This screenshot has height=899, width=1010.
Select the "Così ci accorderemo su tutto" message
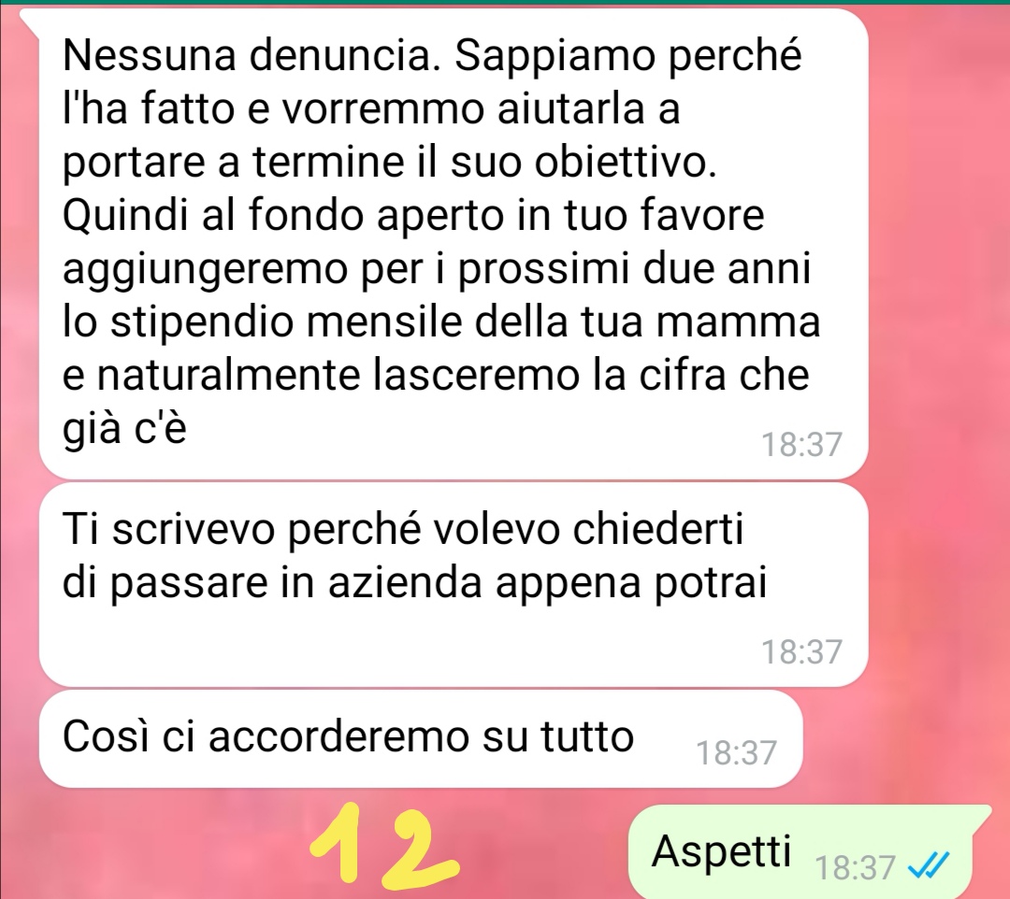tap(421, 739)
